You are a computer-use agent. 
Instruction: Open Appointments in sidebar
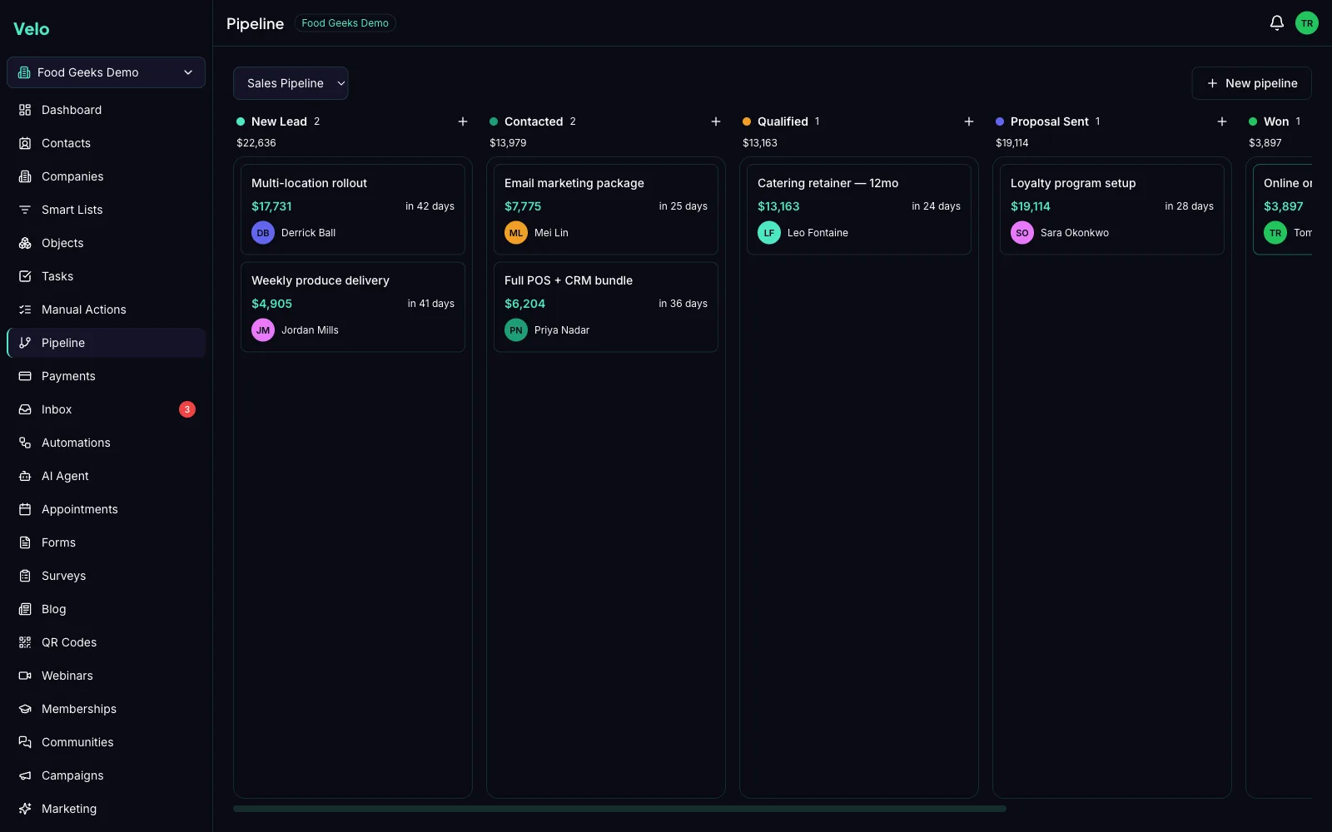tap(106, 509)
